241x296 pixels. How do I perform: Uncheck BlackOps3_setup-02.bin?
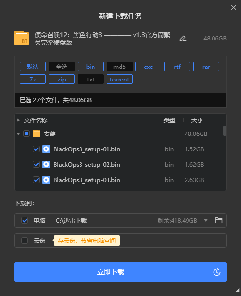[x=36, y=164]
